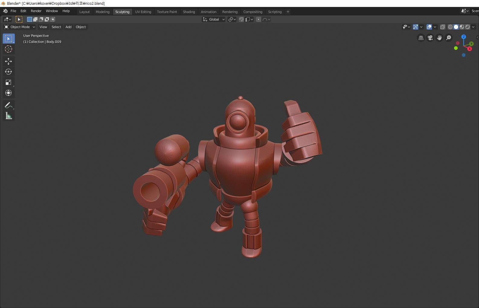Toggle Show Overlays button
This screenshot has width=479, height=308.
[429, 27]
